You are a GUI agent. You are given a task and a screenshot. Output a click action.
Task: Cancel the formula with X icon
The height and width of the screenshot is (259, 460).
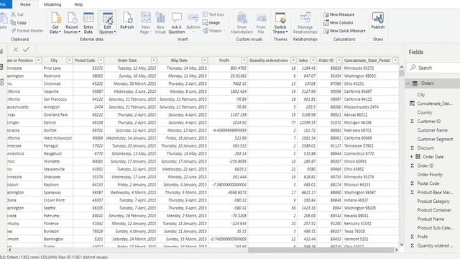coord(16,50)
